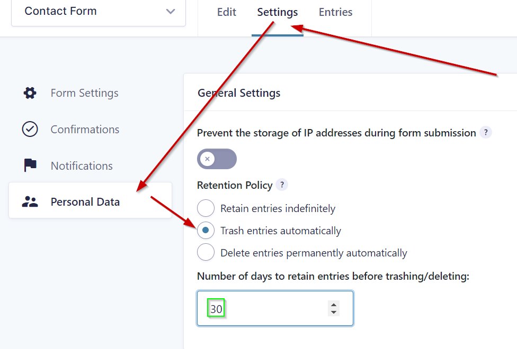Expand the form selector chevron

click(170, 11)
